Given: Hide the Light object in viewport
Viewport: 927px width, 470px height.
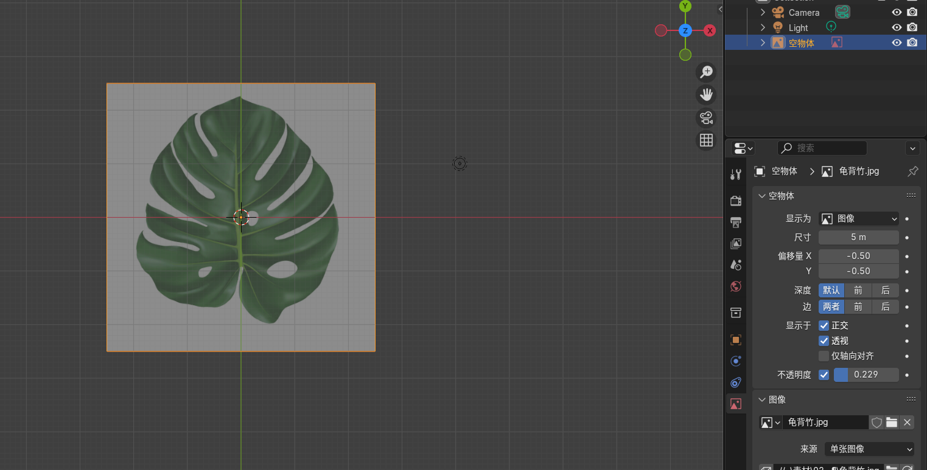Looking at the screenshot, I should coord(896,27).
